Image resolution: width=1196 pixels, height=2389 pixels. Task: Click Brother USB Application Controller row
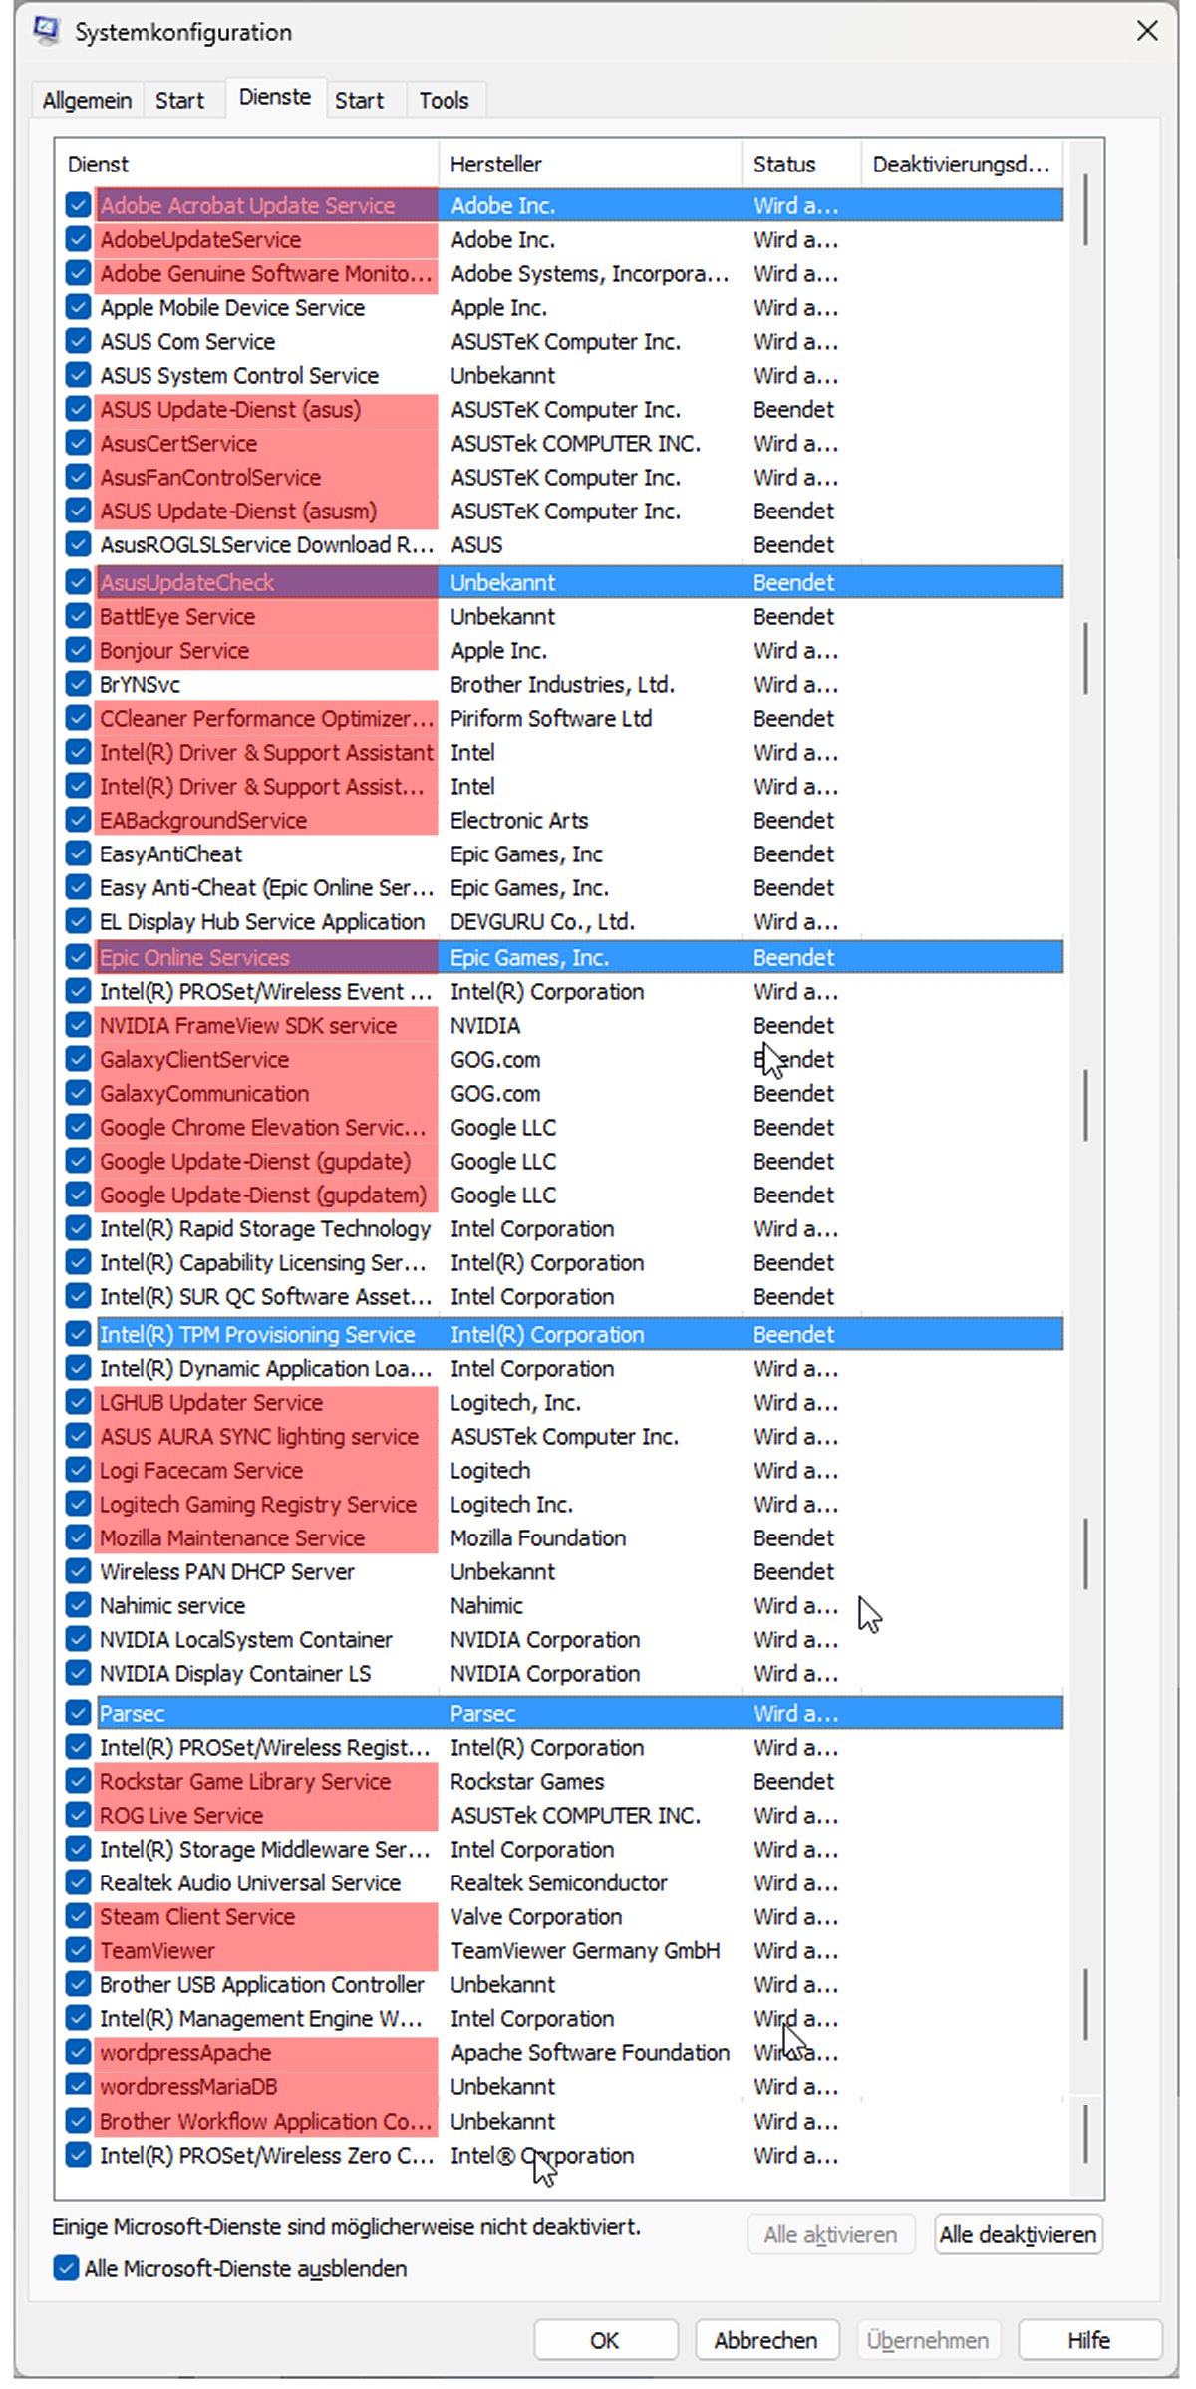tap(564, 1984)
